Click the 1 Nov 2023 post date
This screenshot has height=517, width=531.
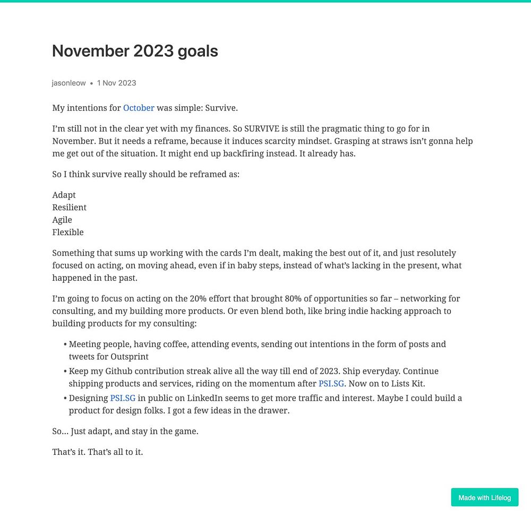click(x=116, y=83)
